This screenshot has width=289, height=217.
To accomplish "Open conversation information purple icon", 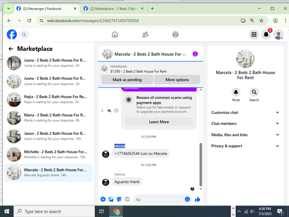I will click(x=195, y=54).
